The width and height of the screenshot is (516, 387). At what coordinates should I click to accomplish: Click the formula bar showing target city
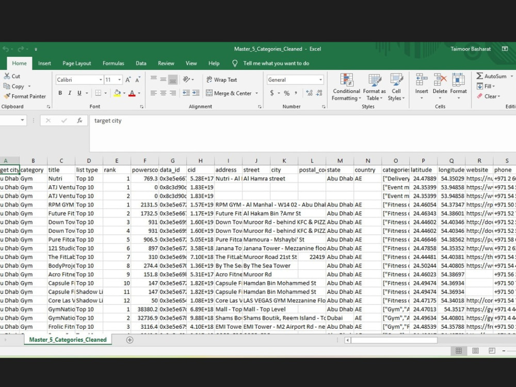click(302, 133)
